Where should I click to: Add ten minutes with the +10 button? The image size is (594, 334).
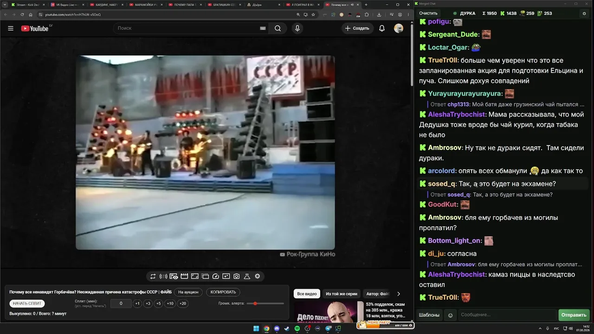click(x=170, y=303)
